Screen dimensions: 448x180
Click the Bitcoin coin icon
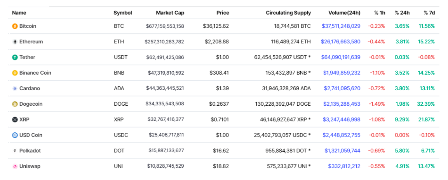(x=15, y=26)
